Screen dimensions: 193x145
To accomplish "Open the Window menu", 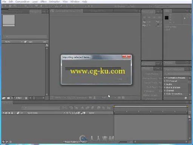I will pos(75,2).
